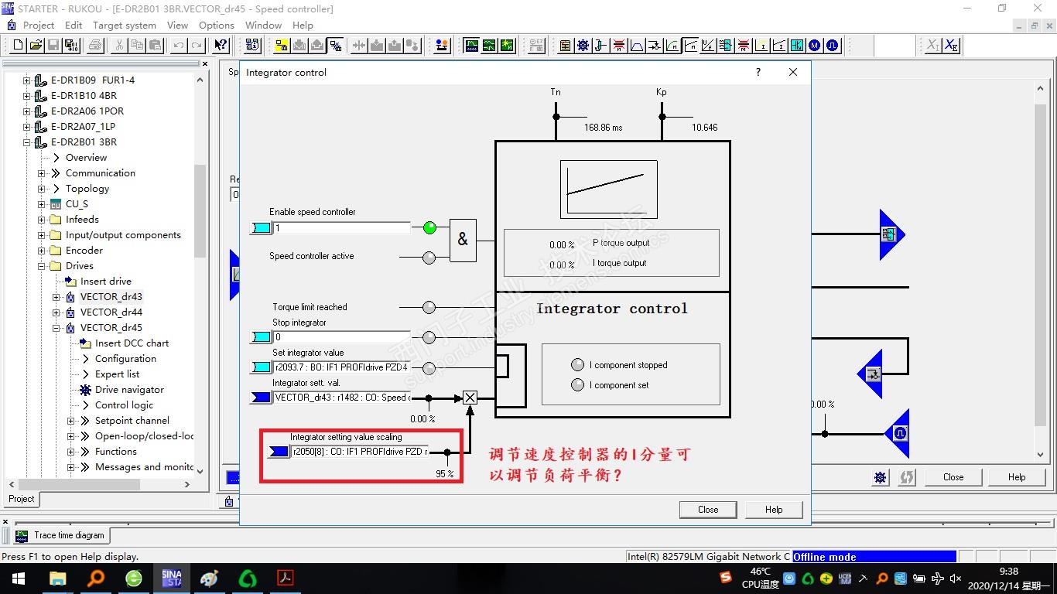Screen dimensions: 1057x594
Task: Select Expert list in the project tree
Action: 117,374
